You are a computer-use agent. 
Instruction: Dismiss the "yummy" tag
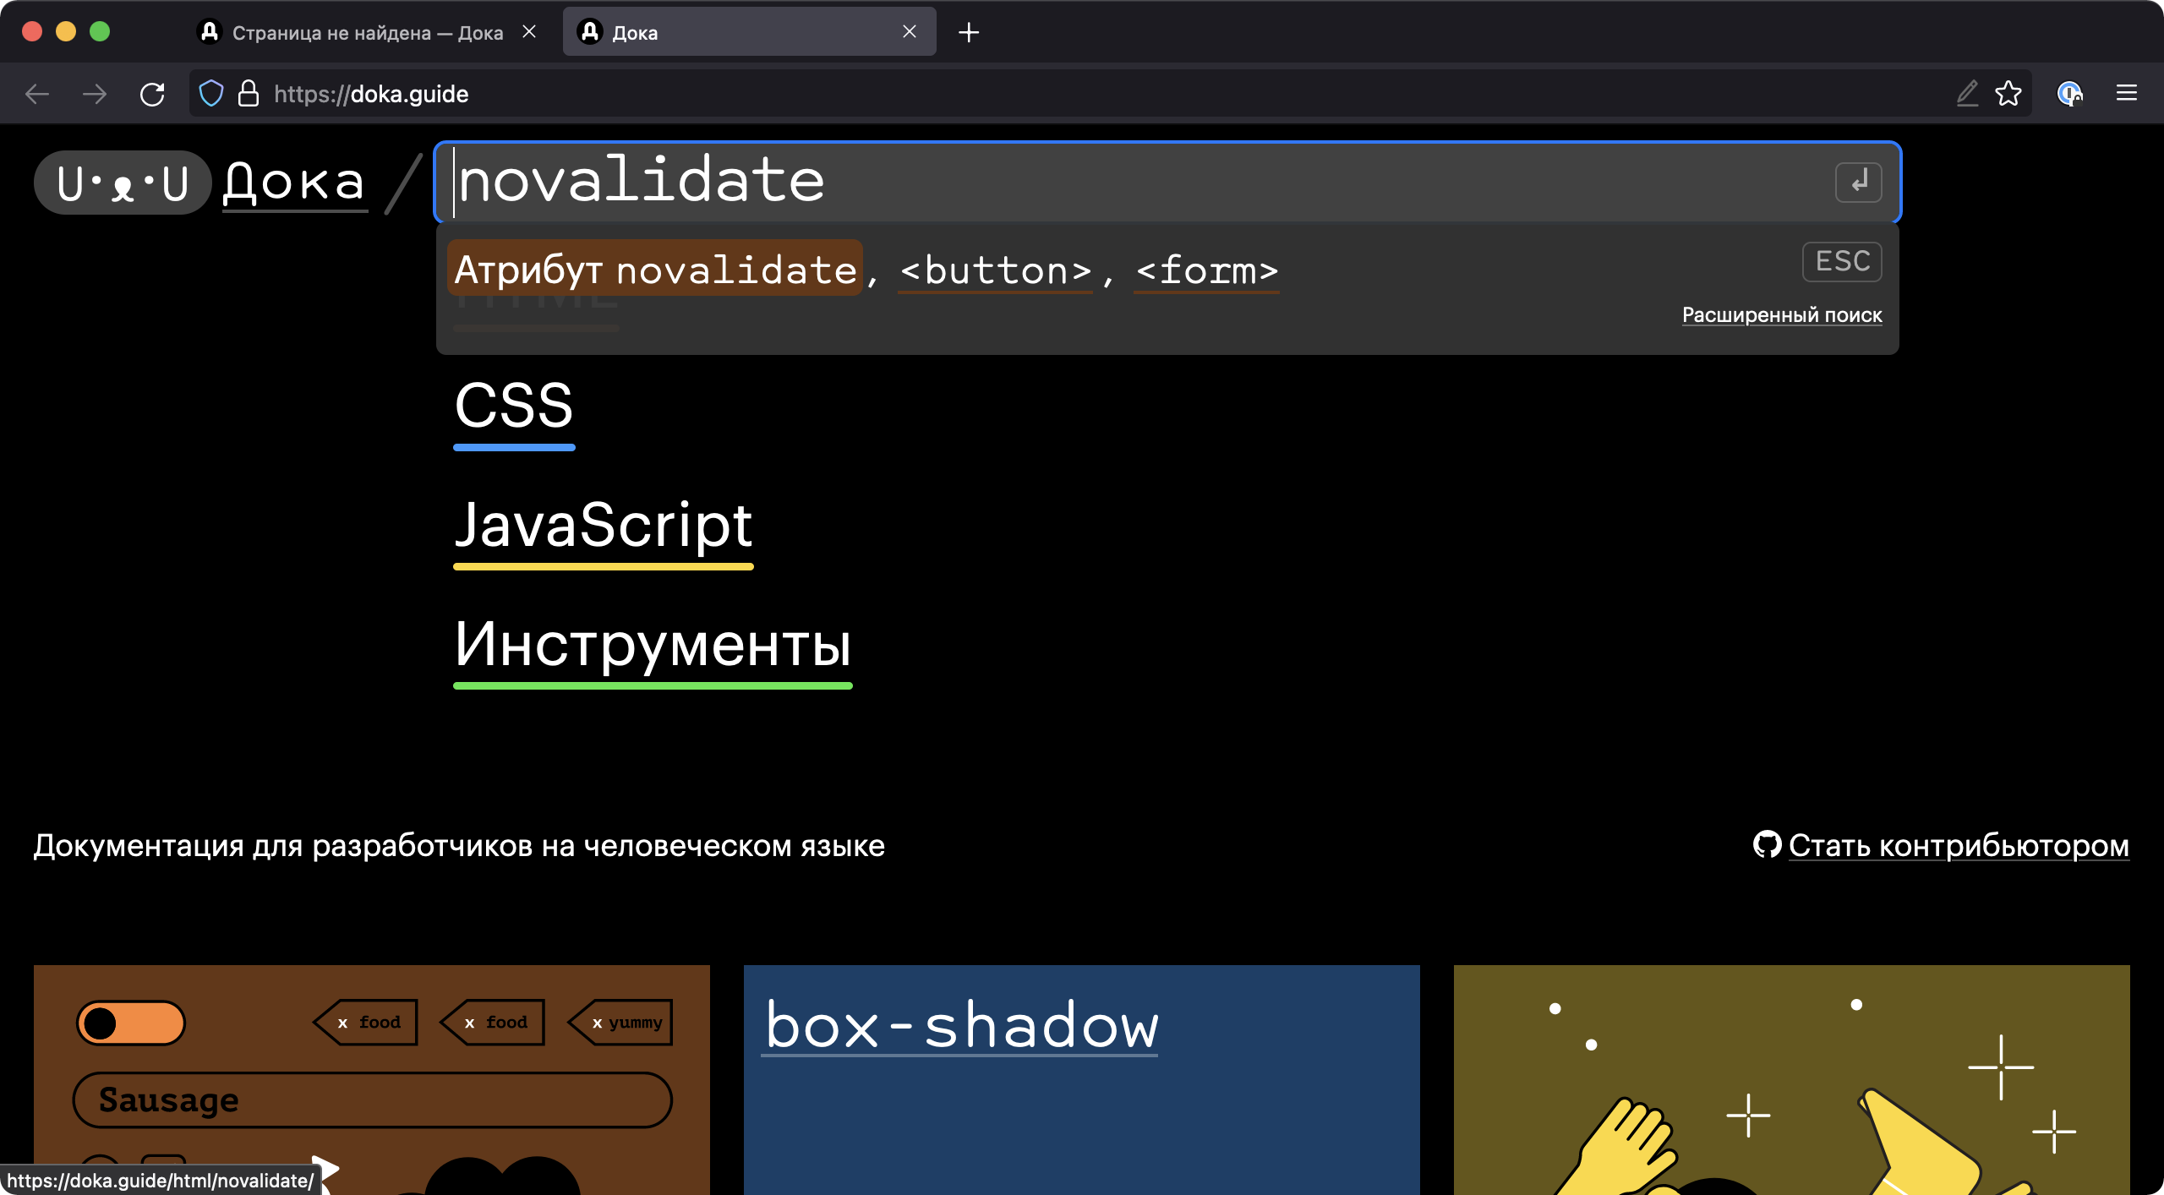[x=598, y=1021]
